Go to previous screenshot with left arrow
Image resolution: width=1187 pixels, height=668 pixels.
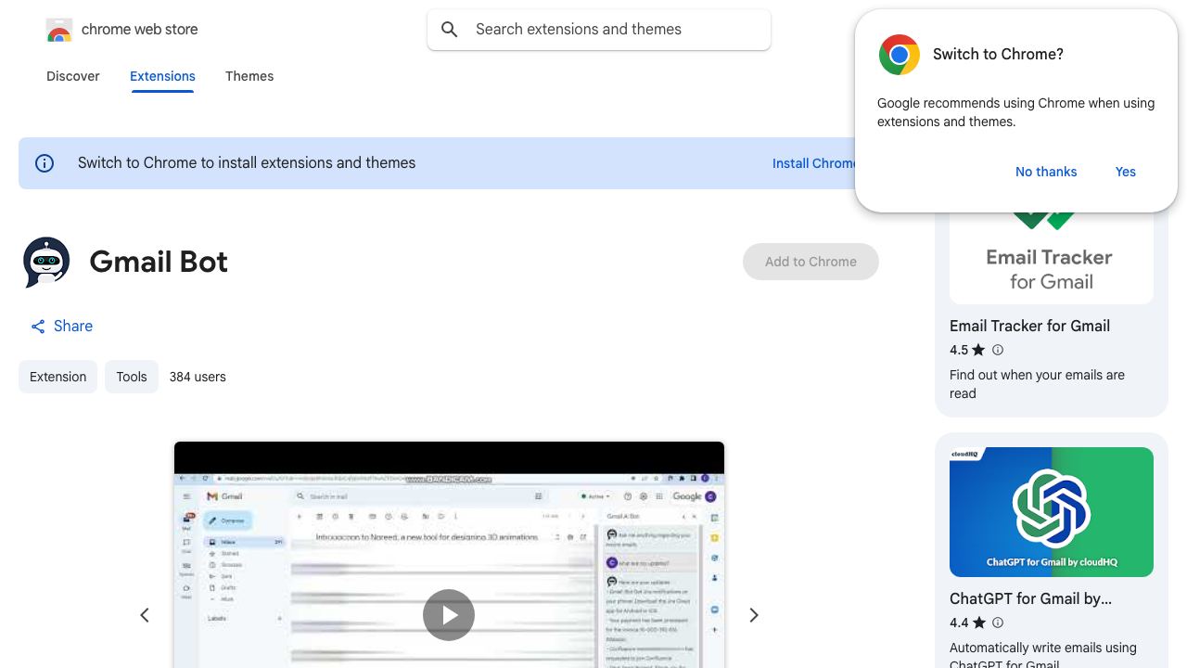145,615
